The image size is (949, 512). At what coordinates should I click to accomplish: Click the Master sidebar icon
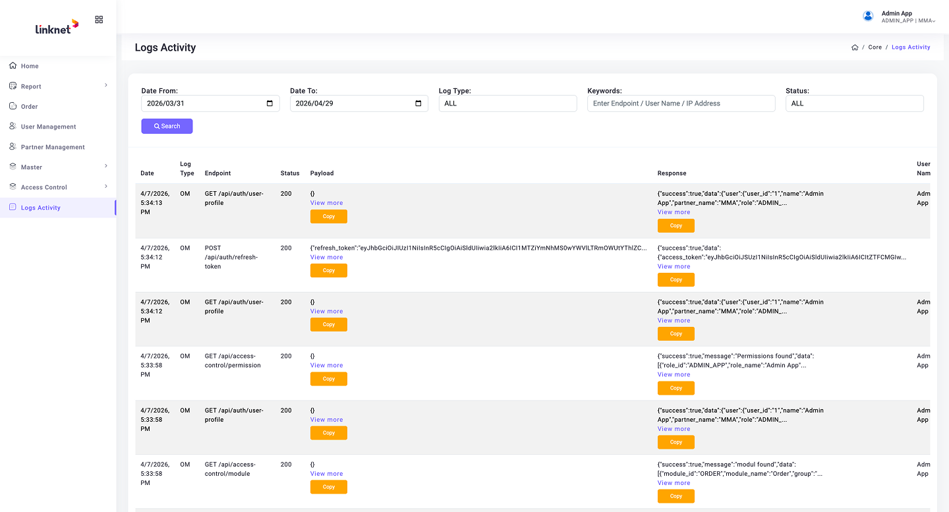[13, 167]
